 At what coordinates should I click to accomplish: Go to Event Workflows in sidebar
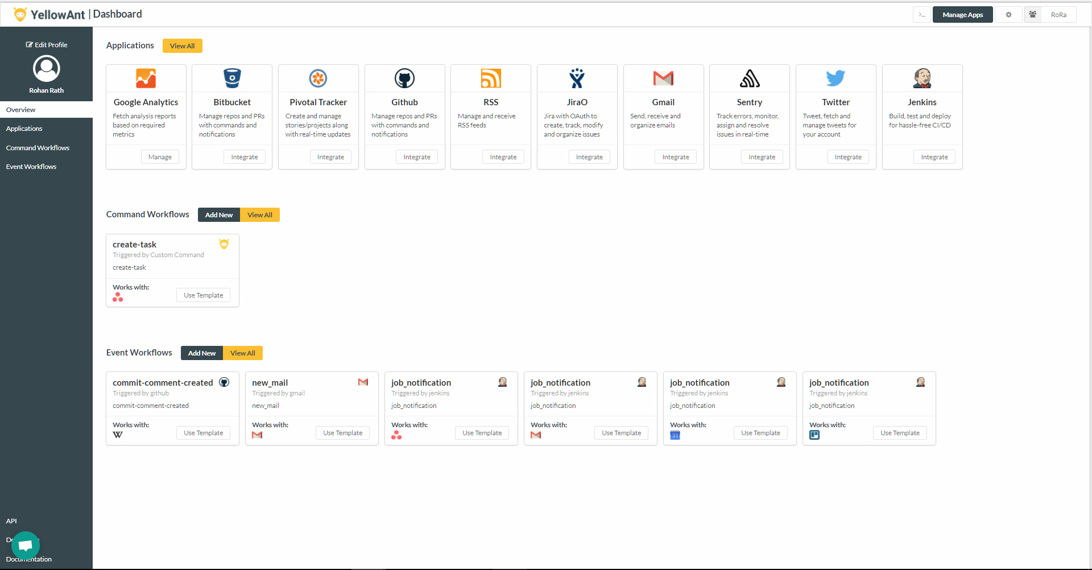(x=31, y=167)
